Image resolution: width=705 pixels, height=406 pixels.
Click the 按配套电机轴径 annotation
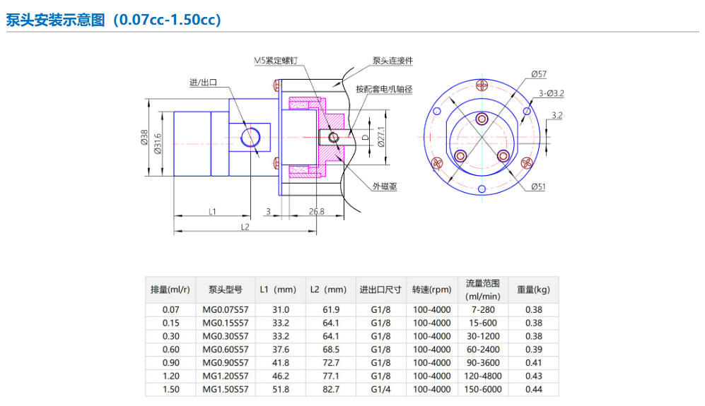383,90
